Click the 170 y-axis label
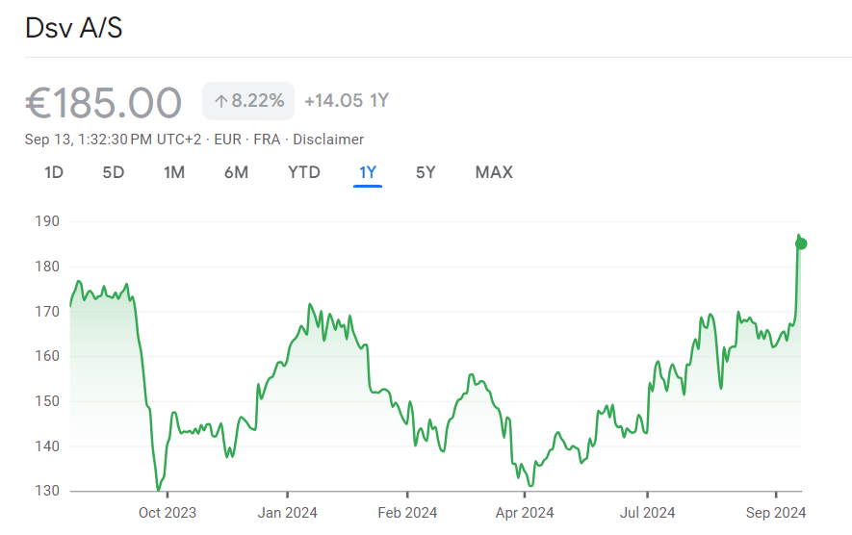852x535 pixels. coord(47,312)
